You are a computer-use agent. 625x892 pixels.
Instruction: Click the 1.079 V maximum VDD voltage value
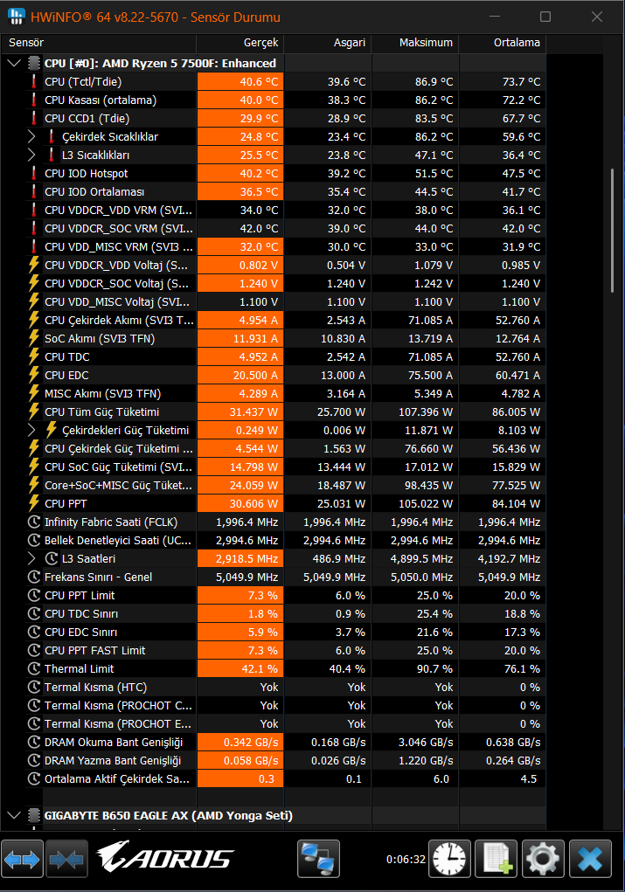[434, 265]
